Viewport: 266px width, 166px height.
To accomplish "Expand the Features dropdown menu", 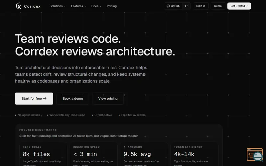I will 78,6.
